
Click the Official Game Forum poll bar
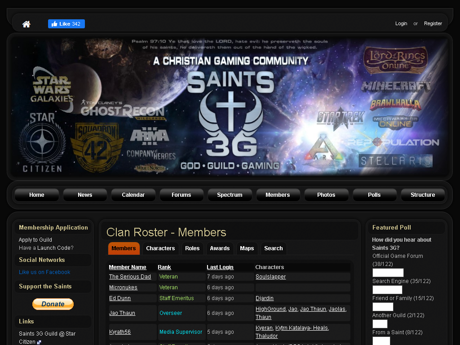pyautogui.click(x=388, y=273)
